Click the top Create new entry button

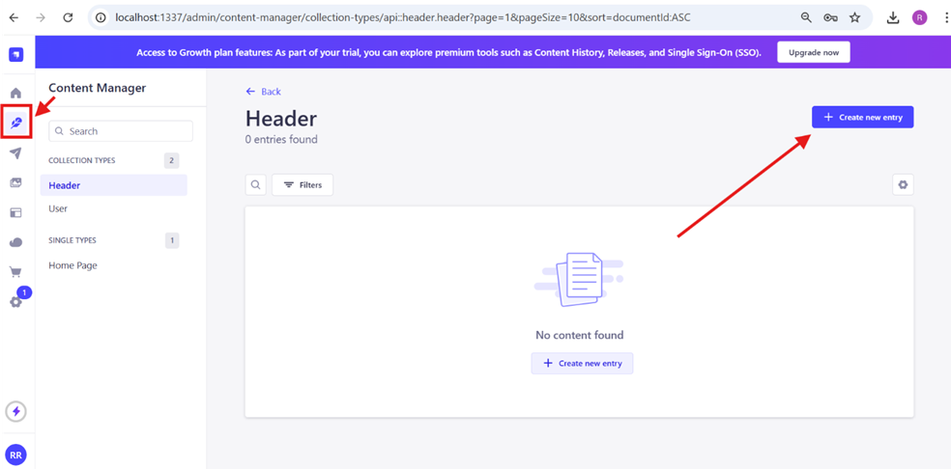[862, 117]
